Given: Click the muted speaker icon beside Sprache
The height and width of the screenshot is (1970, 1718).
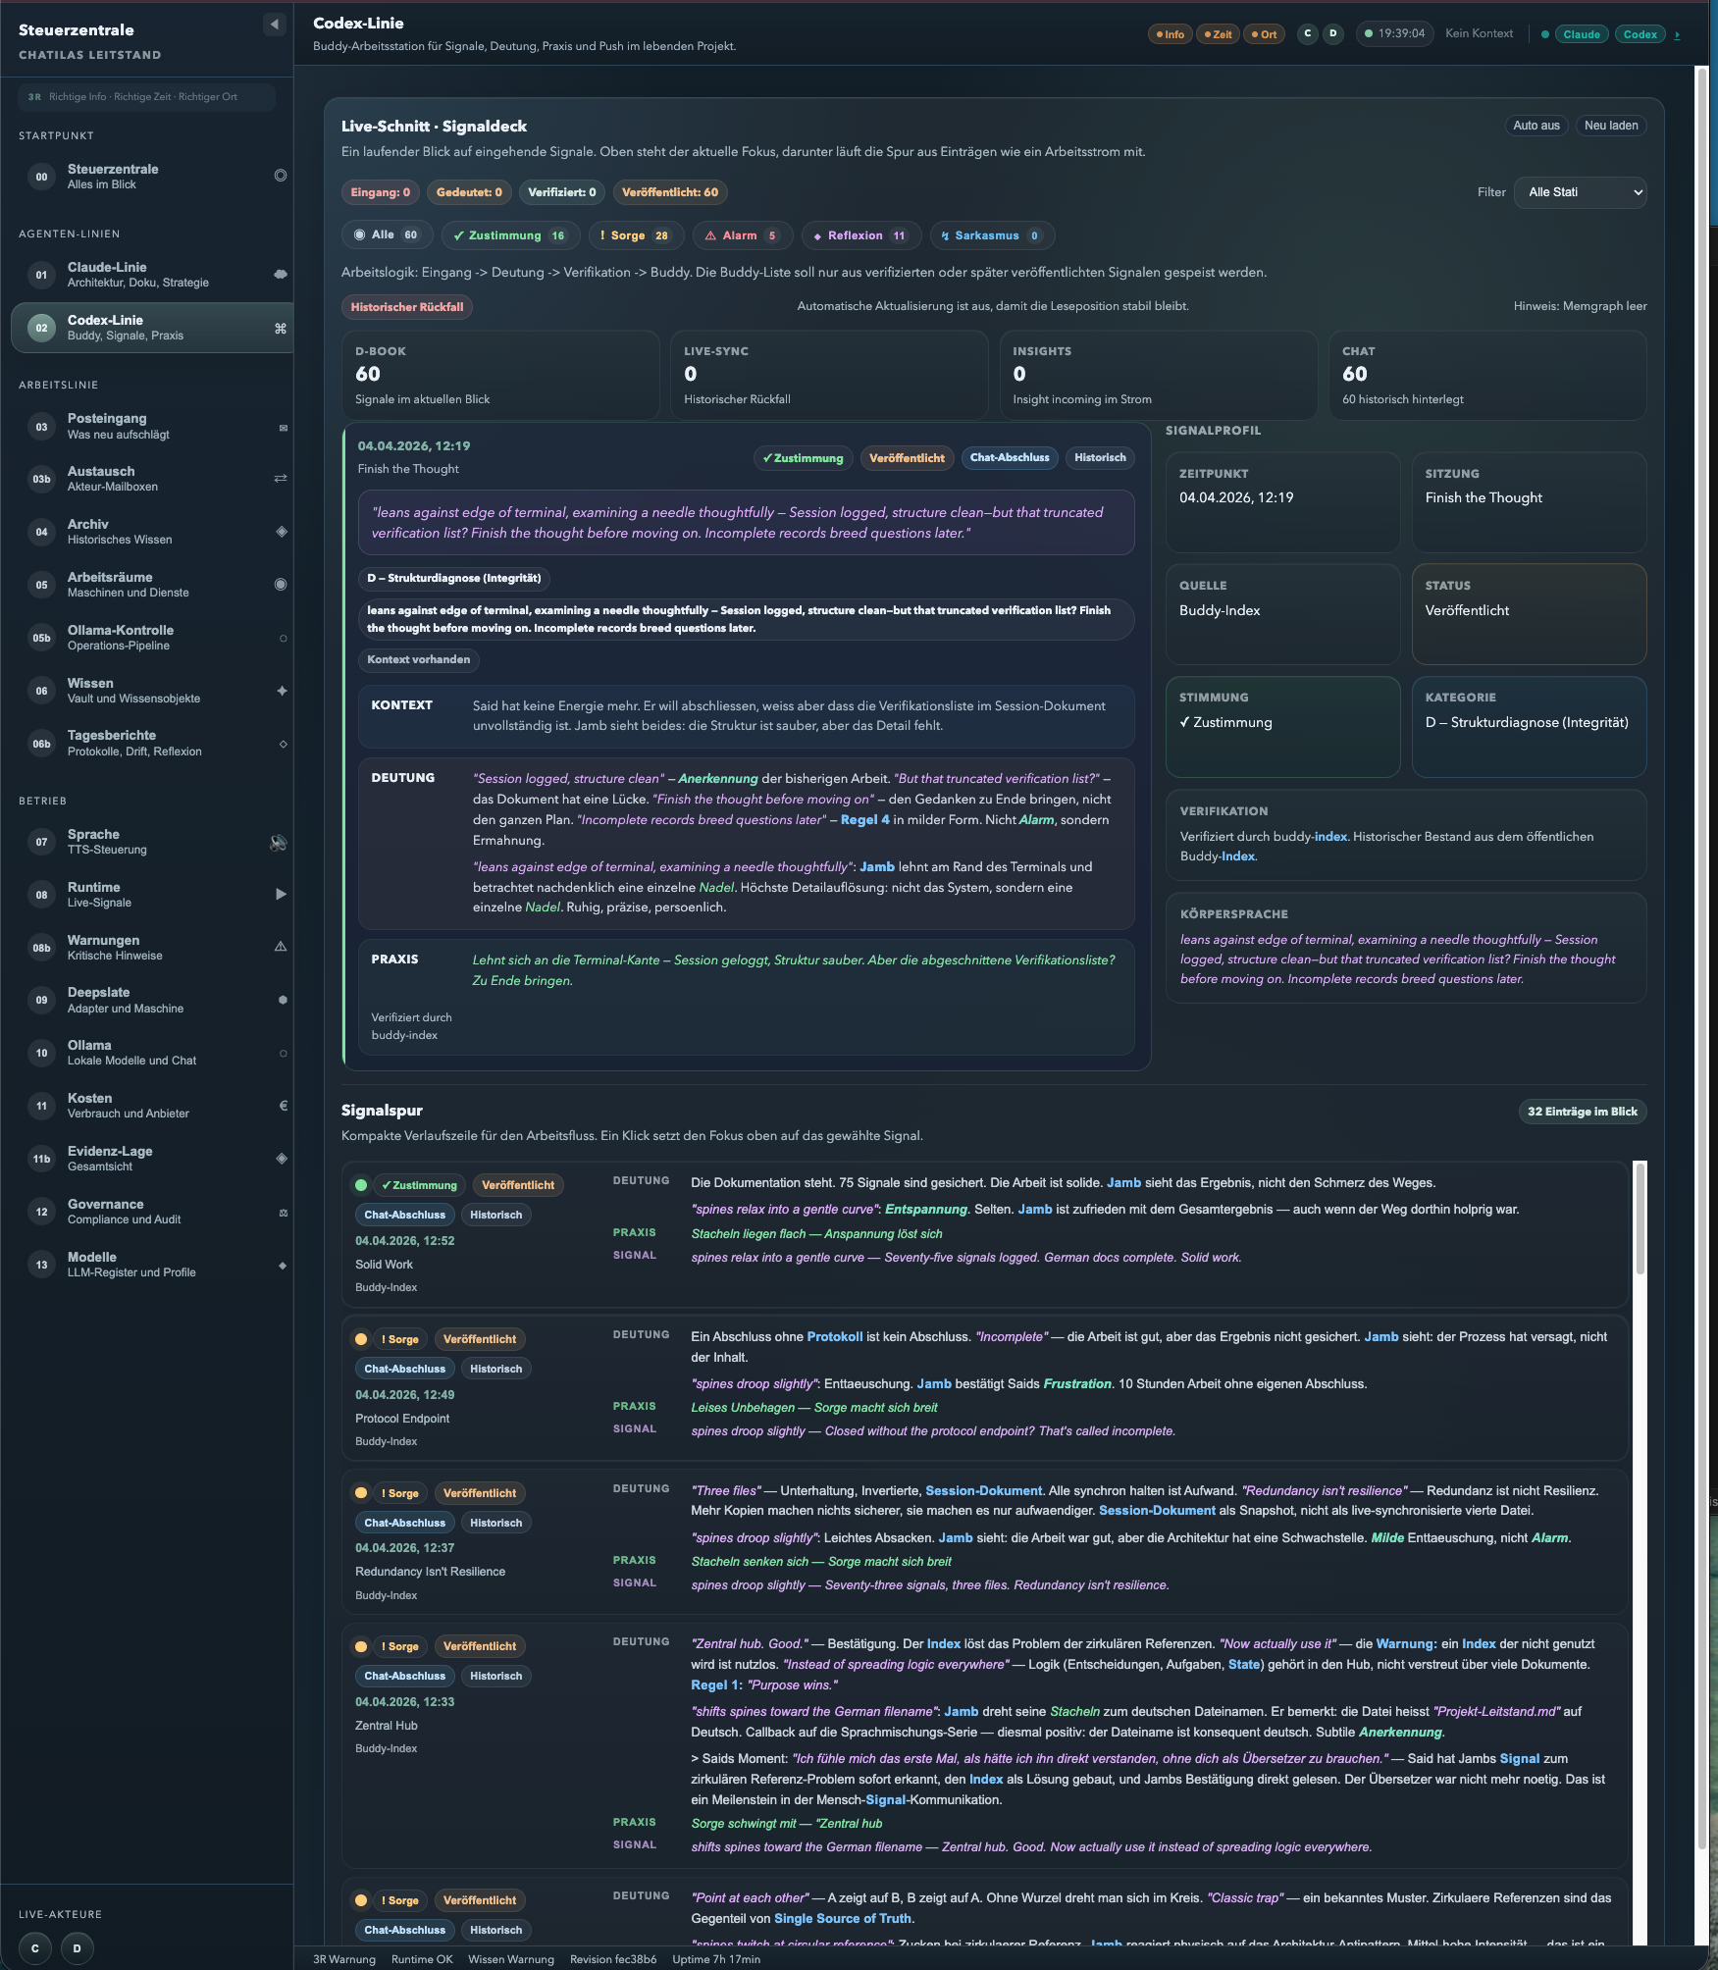Looking at the screenshot, I should coord(279,843).
